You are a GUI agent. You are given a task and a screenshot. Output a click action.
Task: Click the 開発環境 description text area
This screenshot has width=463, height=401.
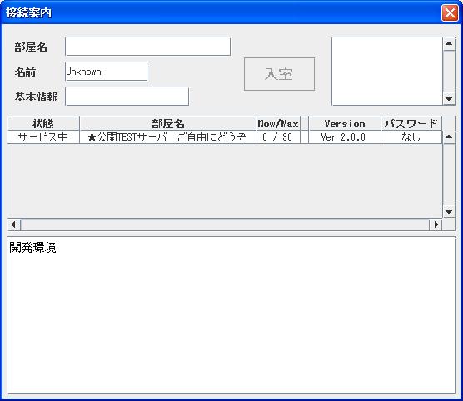click(x=231, y=314)
